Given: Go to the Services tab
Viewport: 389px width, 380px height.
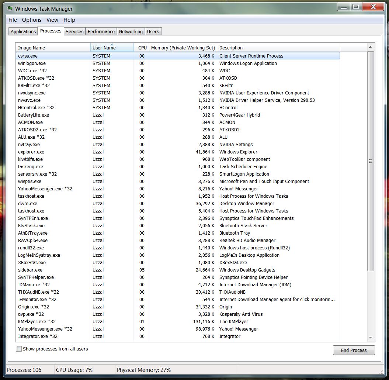Looking at the screenshot, I should (74, 31).
